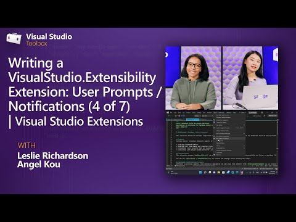This screenshot has width=296, height=222.
Task: Click the video frame of the presenter wearing glasses
Action: tap(193, 78)
